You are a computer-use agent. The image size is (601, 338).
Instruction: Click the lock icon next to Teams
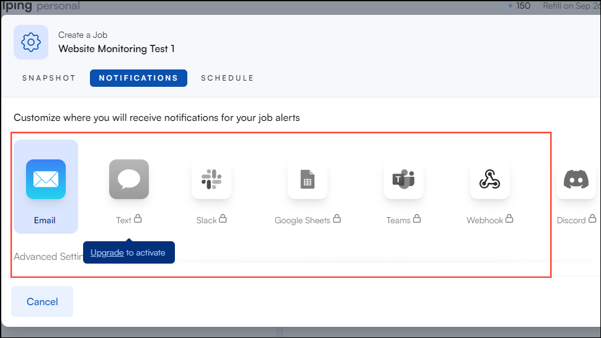click(417, 219)
